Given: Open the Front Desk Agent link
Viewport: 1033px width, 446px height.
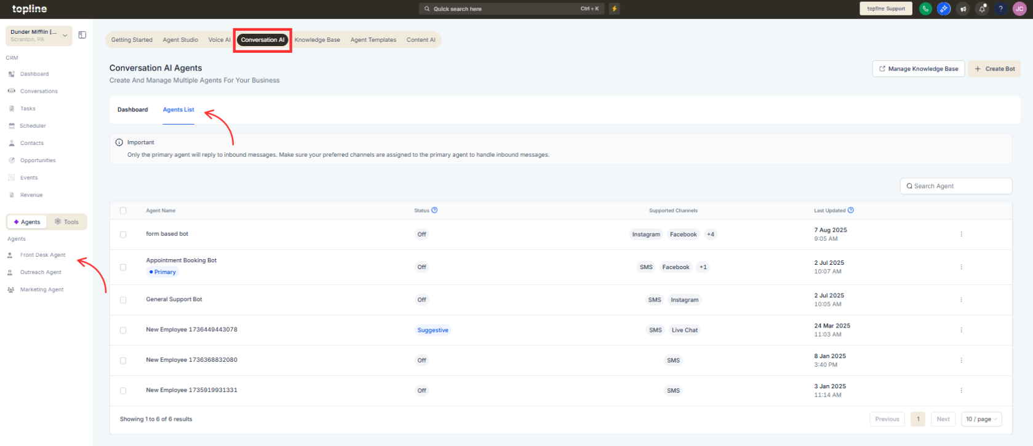Looking at the screenshot, I should pyautogui.click(x=42, y=255).
